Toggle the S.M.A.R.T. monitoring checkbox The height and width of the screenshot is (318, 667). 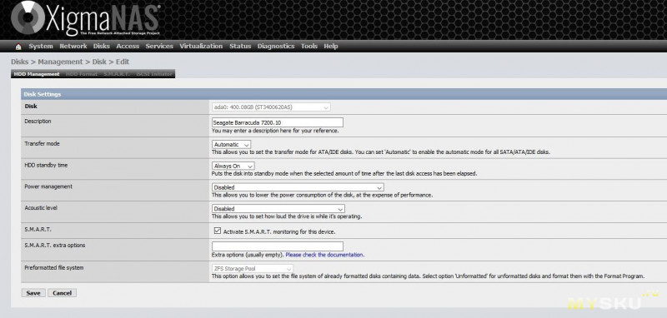pos(218,231)
